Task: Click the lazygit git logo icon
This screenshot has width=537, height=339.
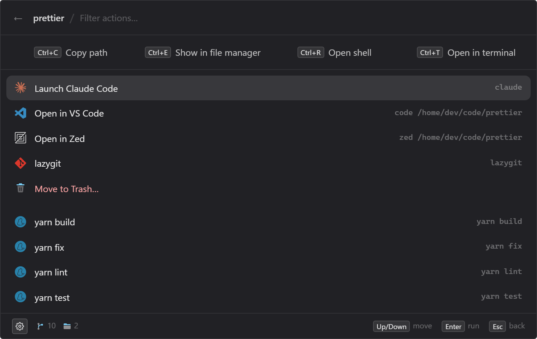Action: click(x=20, y=163)
